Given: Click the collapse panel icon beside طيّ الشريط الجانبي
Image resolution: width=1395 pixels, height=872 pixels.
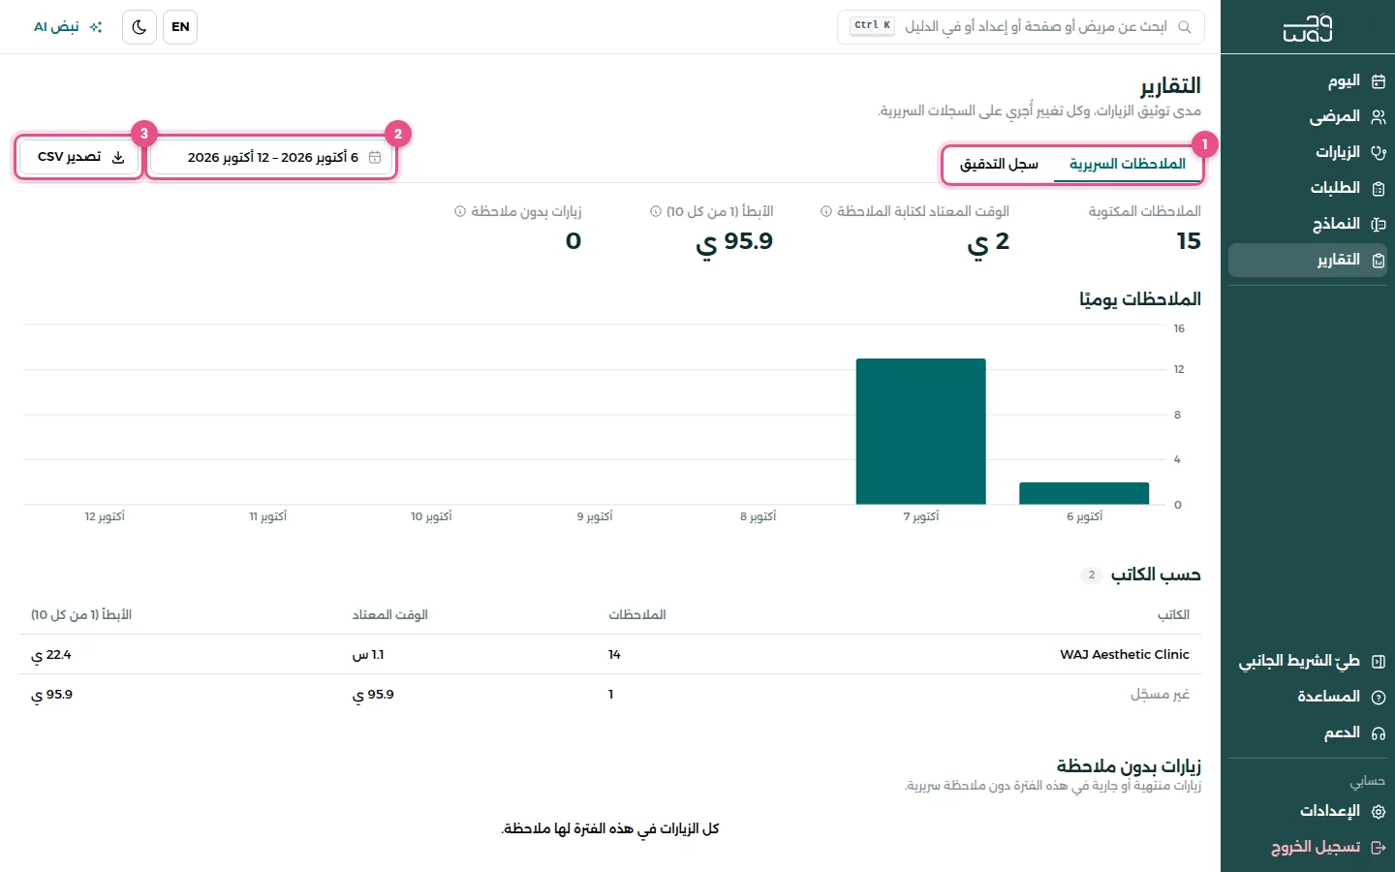Looking at the screenshot, I should click(x=1379, y=662).
